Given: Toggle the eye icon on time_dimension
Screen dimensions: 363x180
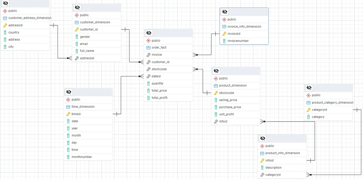Looking at the screenshot, I should click(69, 92).
